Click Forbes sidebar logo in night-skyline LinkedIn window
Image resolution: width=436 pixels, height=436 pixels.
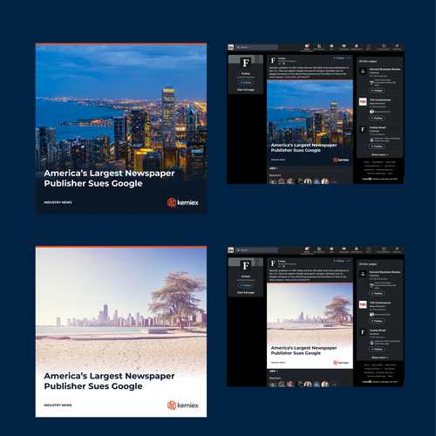pyautogui.click(x=246, y=63)
